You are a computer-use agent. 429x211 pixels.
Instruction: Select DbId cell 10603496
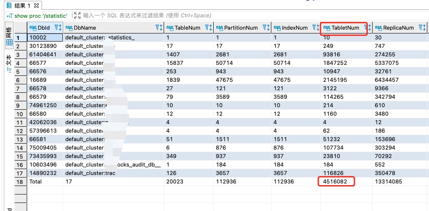pos(45,164)
